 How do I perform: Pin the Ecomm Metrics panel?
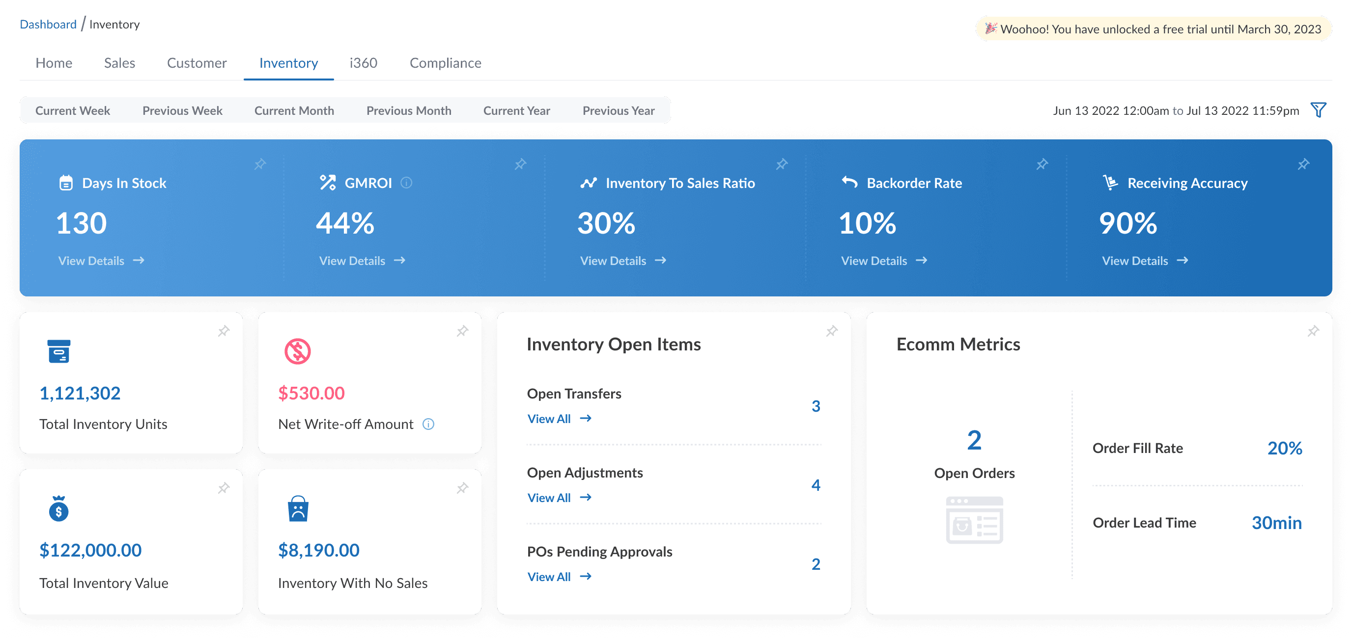tap(1313, 331)
